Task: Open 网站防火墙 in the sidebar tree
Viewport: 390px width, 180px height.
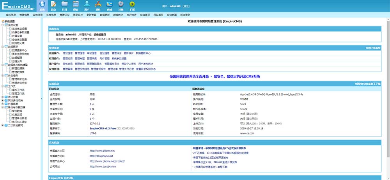Action: 18,43
